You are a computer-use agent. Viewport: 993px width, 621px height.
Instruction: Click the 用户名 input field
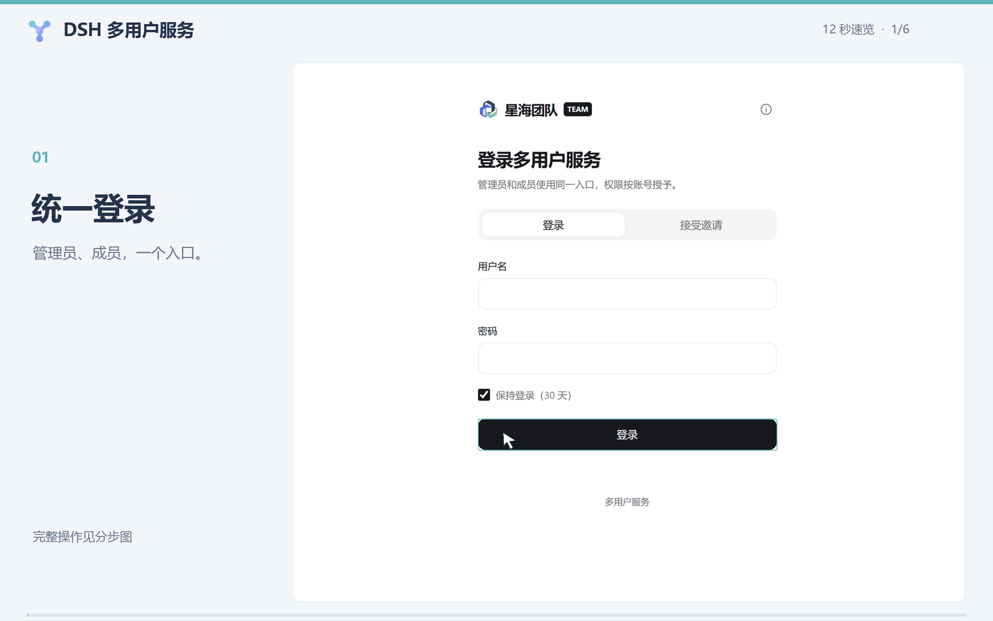[627, 294]
